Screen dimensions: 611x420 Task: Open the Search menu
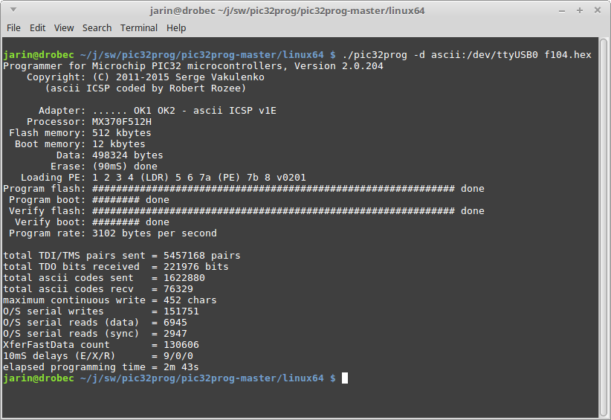97,28
